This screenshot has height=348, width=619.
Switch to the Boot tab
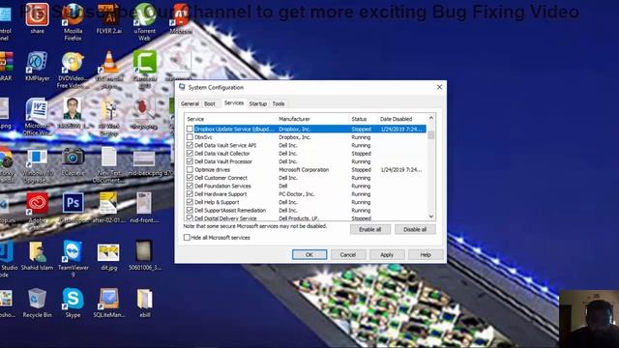pyautogui.click(x=210, y=103)
